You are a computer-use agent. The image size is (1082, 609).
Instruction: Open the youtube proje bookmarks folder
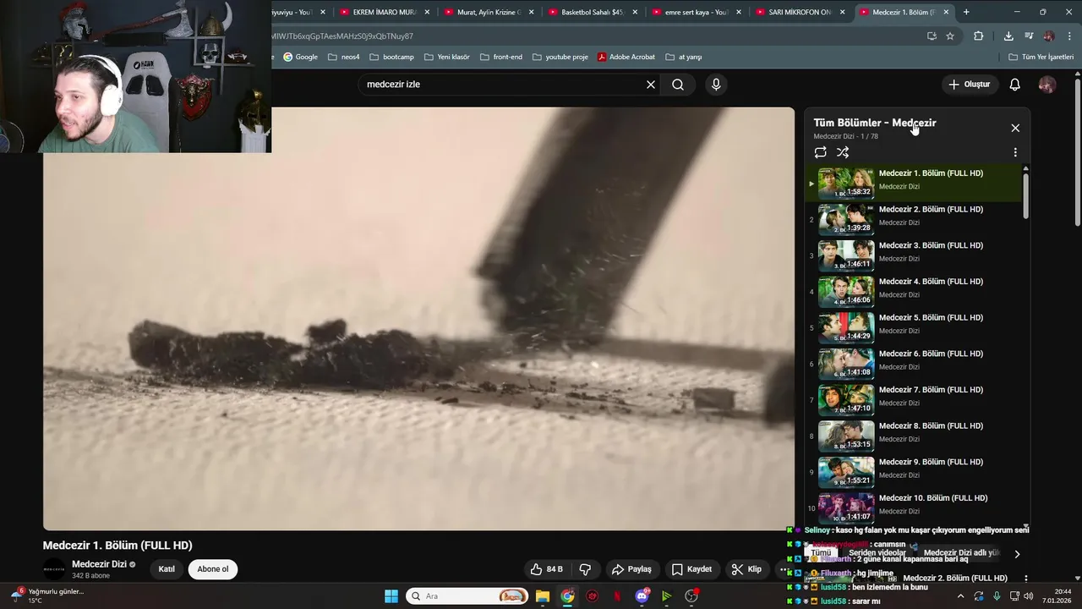[560, 57]
